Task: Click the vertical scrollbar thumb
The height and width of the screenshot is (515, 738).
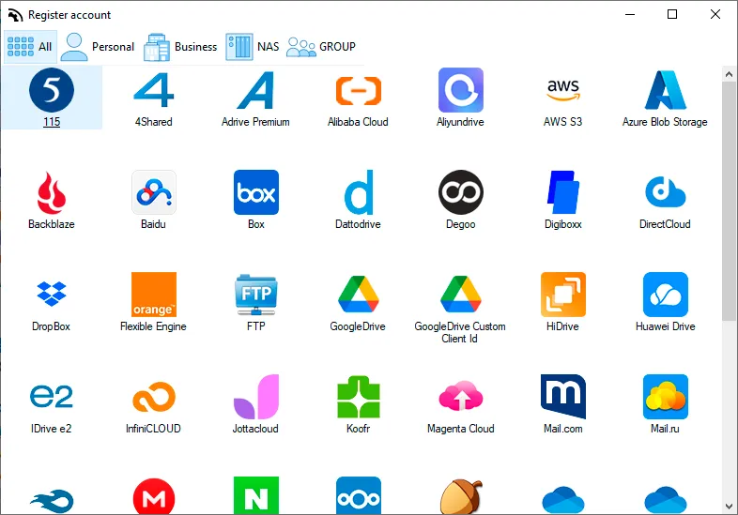Action: [729, 202]
